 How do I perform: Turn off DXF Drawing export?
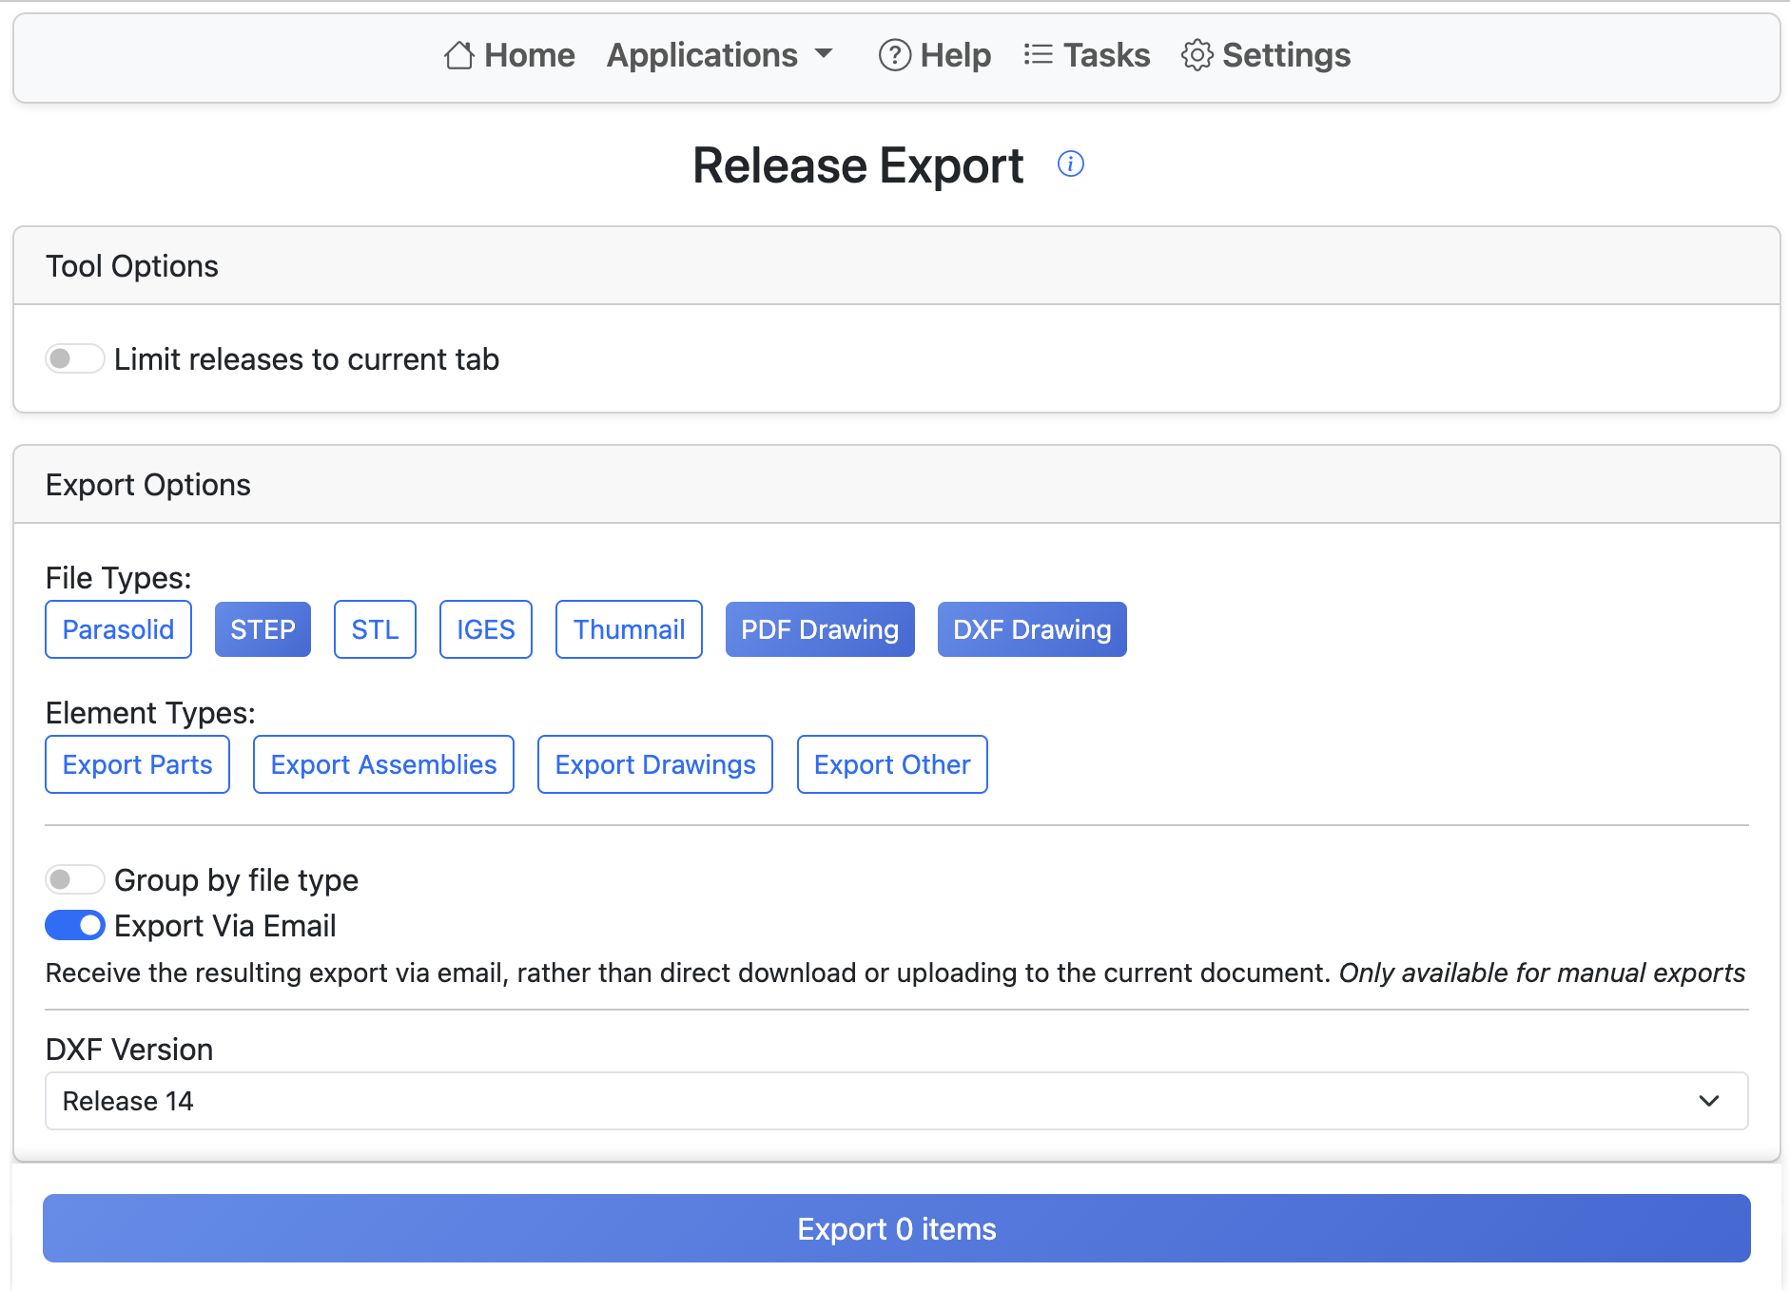tap(1032, 628)
